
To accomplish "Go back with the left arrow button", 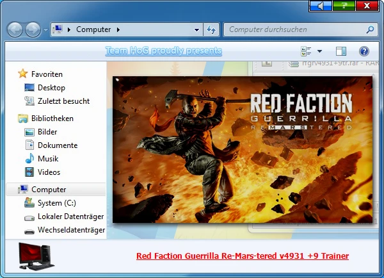I will pos(15,30).
